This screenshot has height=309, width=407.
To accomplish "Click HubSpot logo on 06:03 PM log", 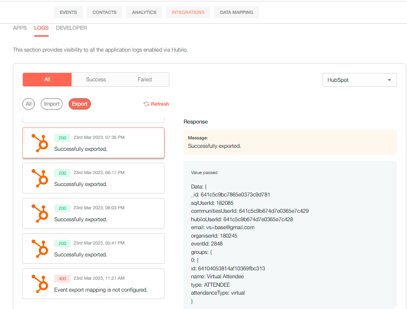I will click(40, 213).
